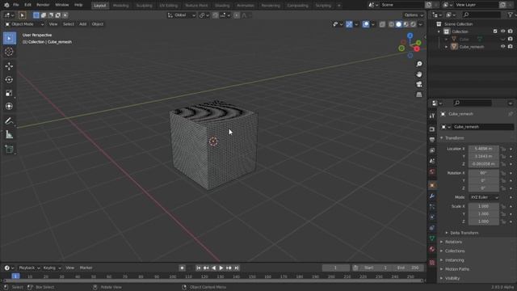Jump to the timeline end frame
517x291 pixels.
(237, 268)
